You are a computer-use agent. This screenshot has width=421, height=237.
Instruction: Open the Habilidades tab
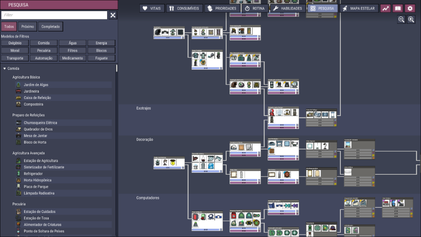288,8
